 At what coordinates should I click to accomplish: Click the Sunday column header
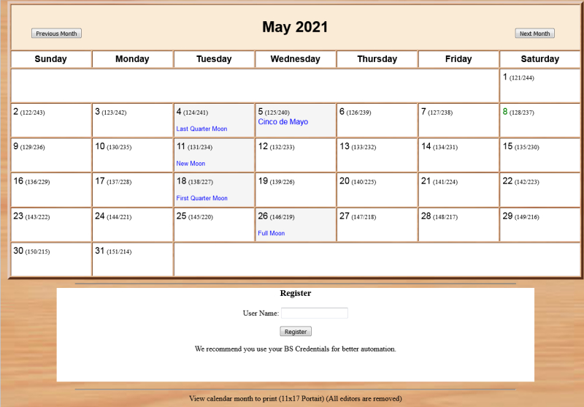coord(51,59)
